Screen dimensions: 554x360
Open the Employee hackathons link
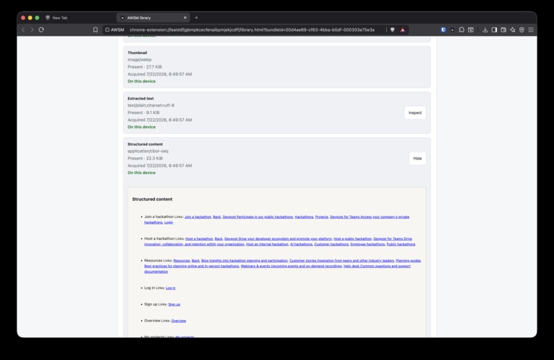[368, 244]
